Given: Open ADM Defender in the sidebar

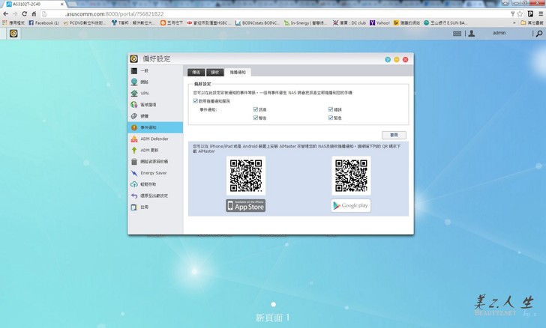Looking at the screenshot, I should pos(155,139).
